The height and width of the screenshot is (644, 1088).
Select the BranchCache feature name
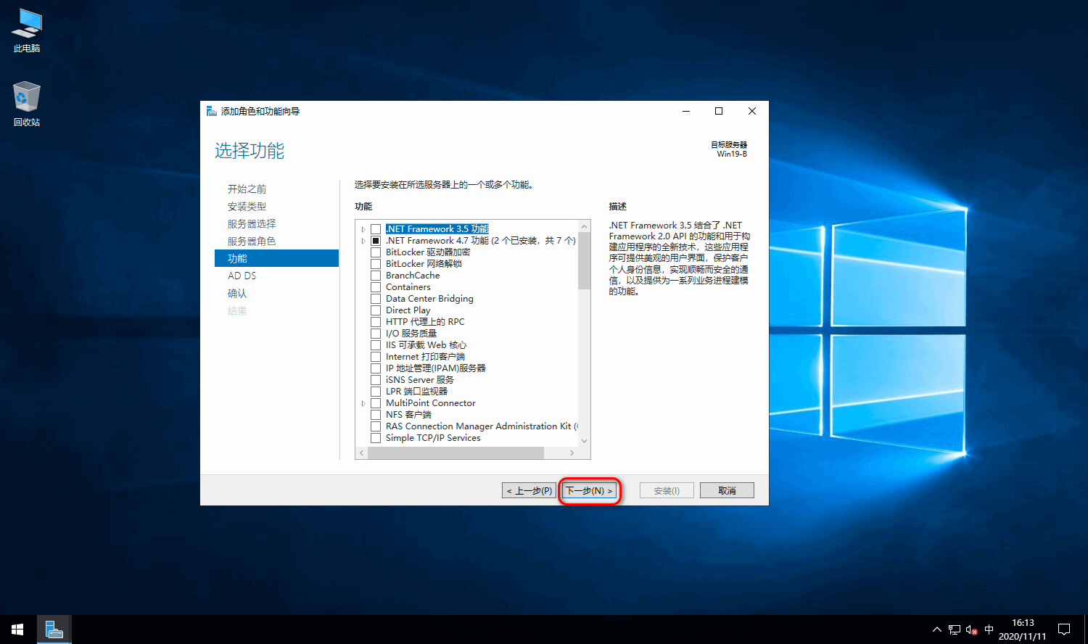point(413,276)
